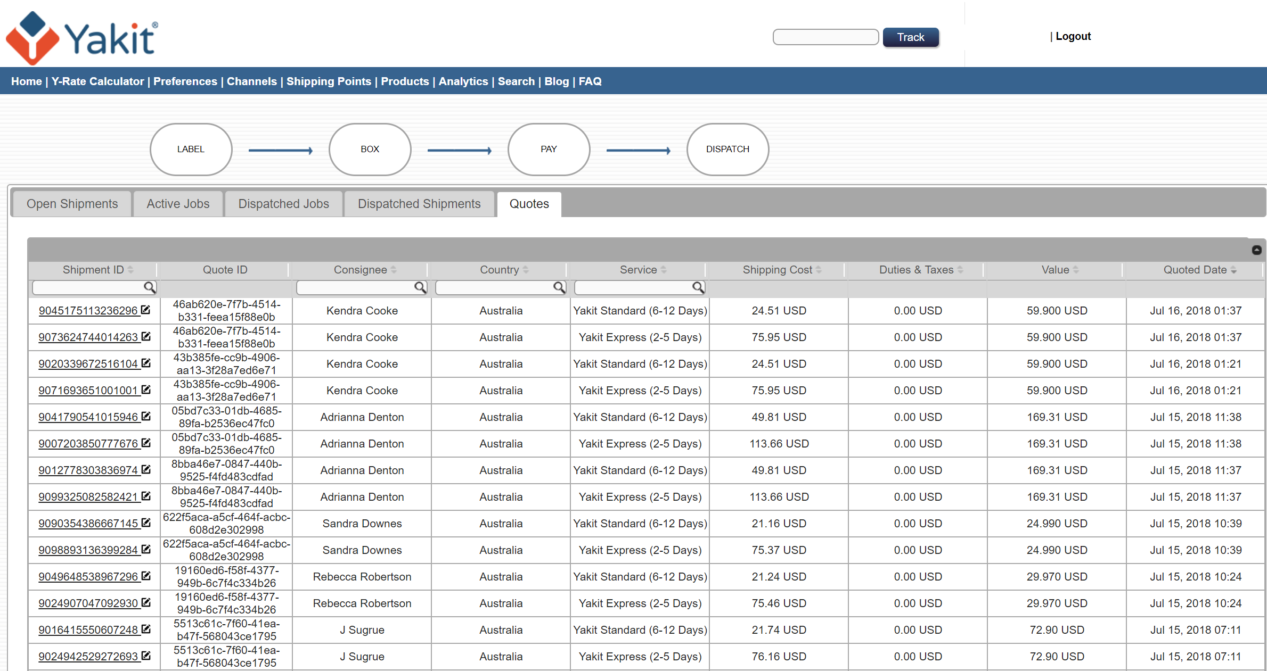
Task: Open shipment link 9024942529272693
Action: coord(88,657)
